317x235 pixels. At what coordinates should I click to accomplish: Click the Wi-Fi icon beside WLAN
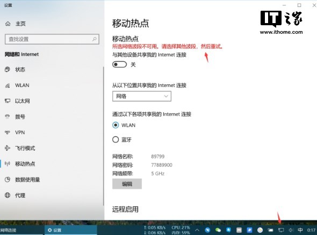click(x=8, y=85)
